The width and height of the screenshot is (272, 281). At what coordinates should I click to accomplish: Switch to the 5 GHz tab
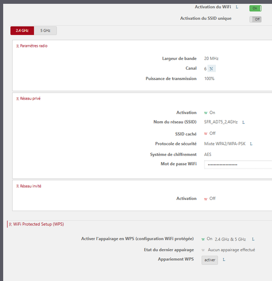pos(45,30)
